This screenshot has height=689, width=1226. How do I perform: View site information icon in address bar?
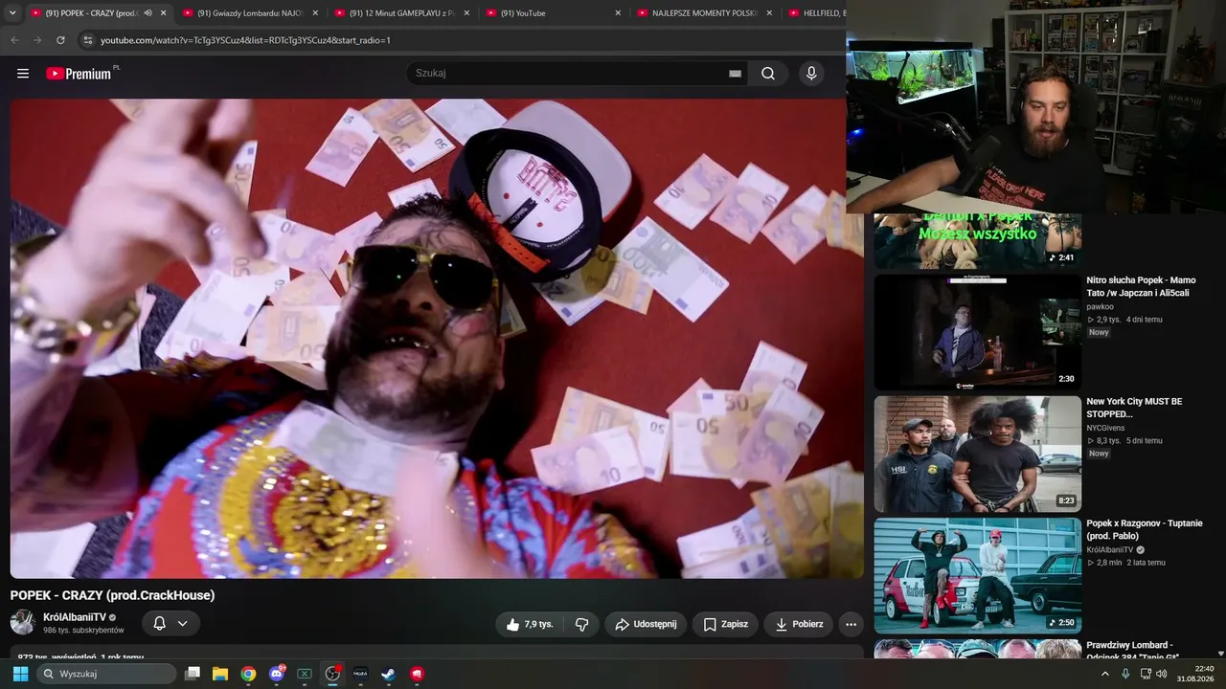pos(88,40)
